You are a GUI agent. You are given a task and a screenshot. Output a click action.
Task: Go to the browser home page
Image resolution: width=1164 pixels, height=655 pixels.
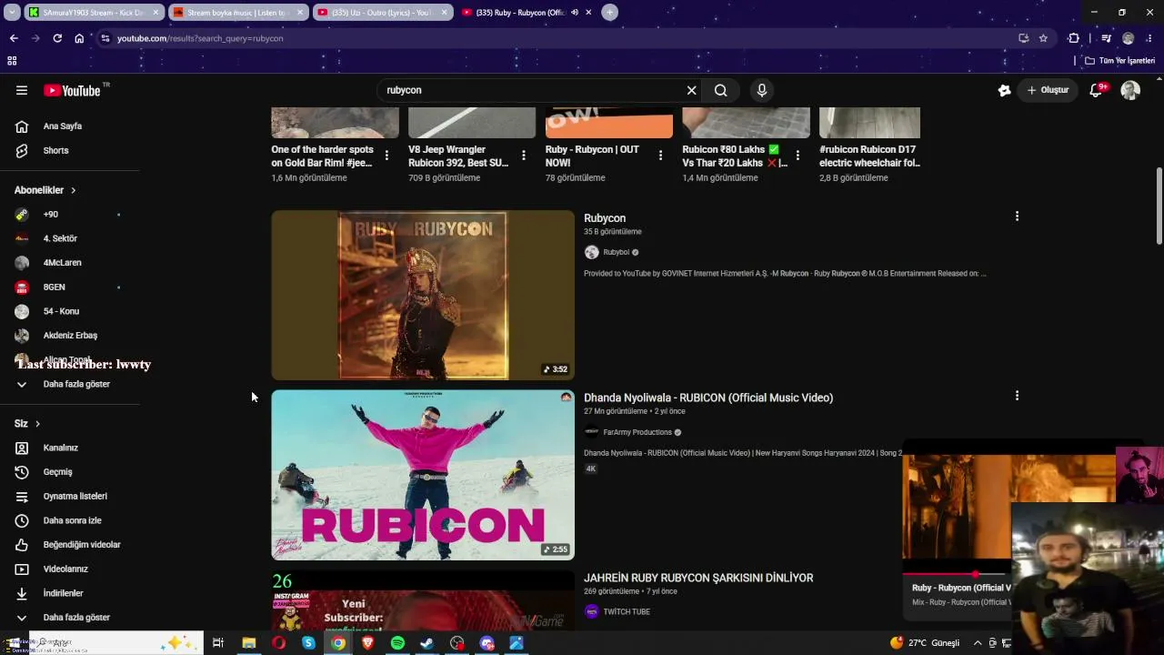coord(79,38)
